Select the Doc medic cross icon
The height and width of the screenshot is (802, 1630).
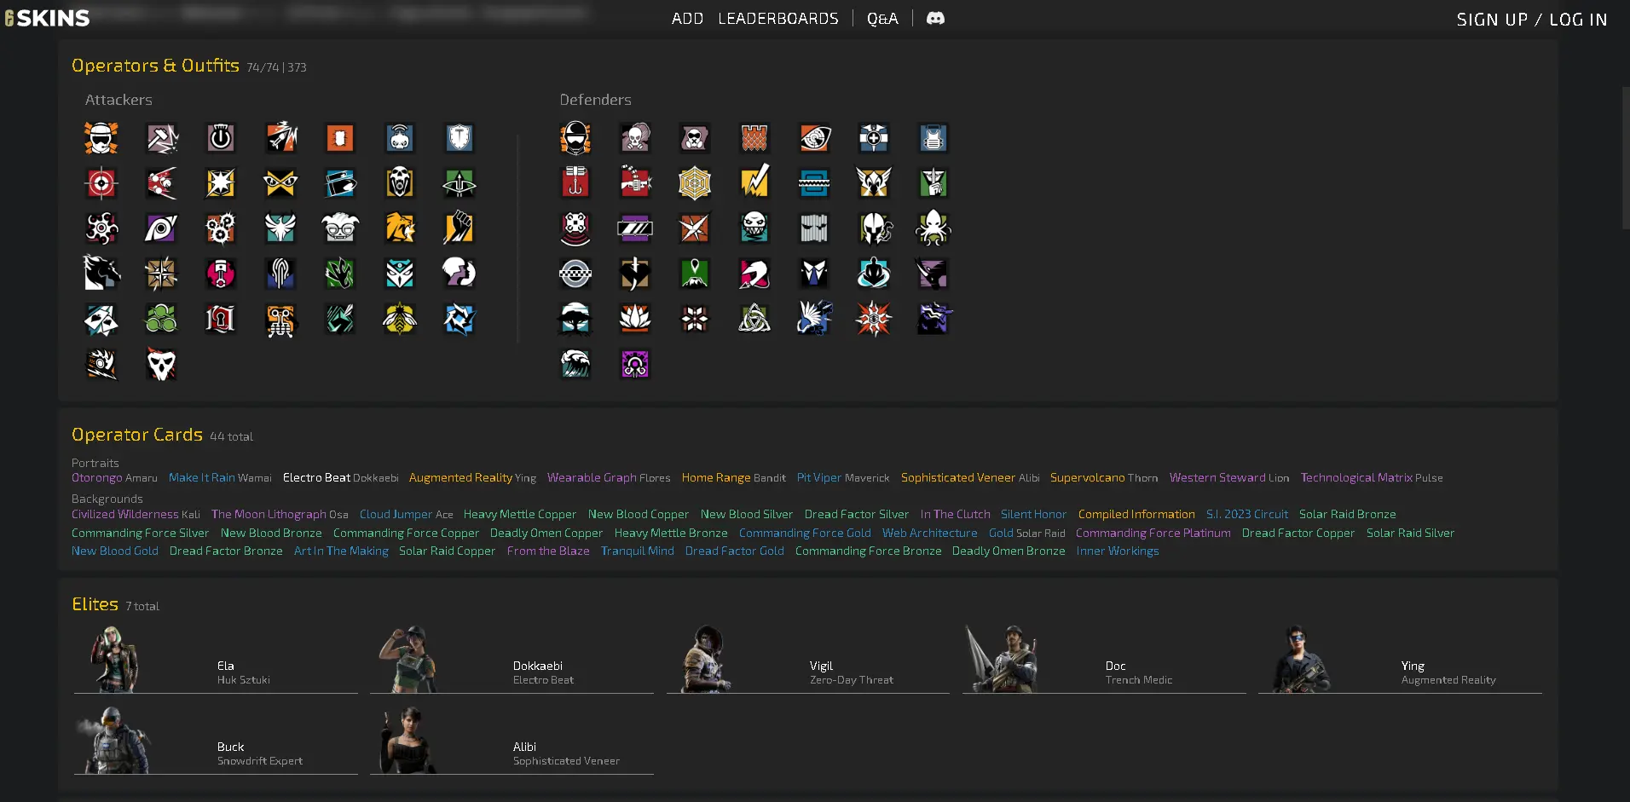874,138
